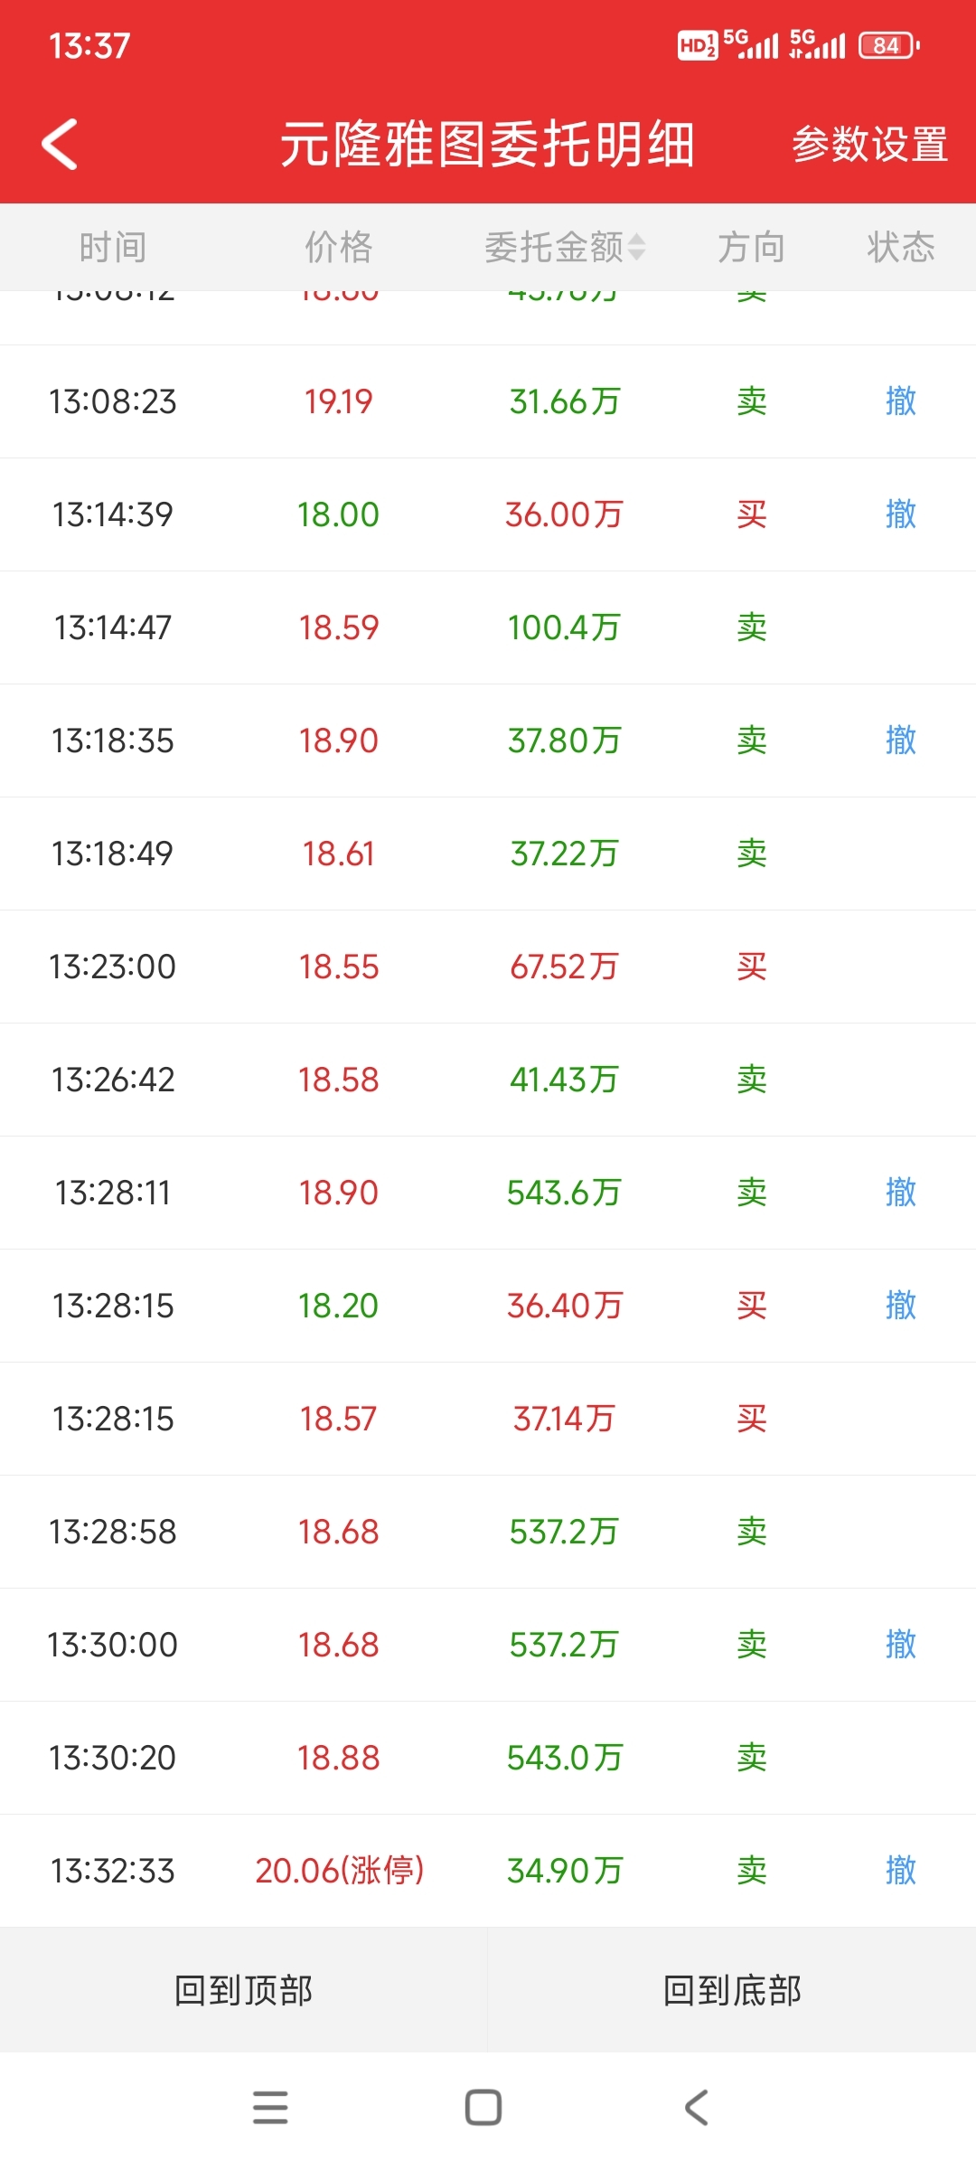Tap Android home square button
The width and height of the screenshot is (976, 2170).
coord(483,2108)
